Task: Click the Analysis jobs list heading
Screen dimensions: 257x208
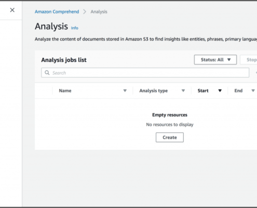Action: (x=64, y=60)
